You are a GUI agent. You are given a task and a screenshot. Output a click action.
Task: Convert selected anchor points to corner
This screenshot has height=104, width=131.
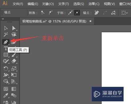pyautogui.click(x=43, y=13)
